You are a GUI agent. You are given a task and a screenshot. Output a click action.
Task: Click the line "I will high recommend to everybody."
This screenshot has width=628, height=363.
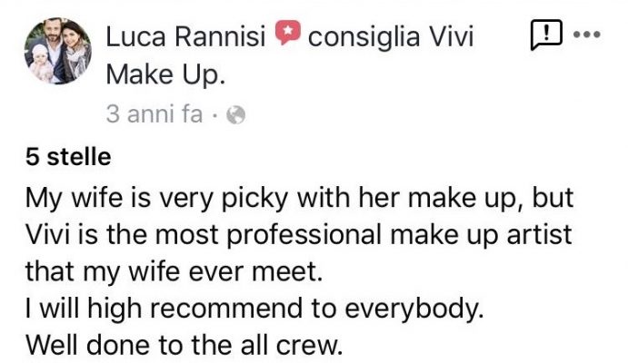point(250,306)
